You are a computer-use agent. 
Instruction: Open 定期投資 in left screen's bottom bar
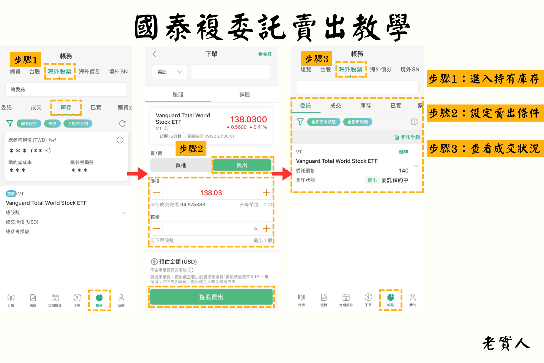pos(55,300)
